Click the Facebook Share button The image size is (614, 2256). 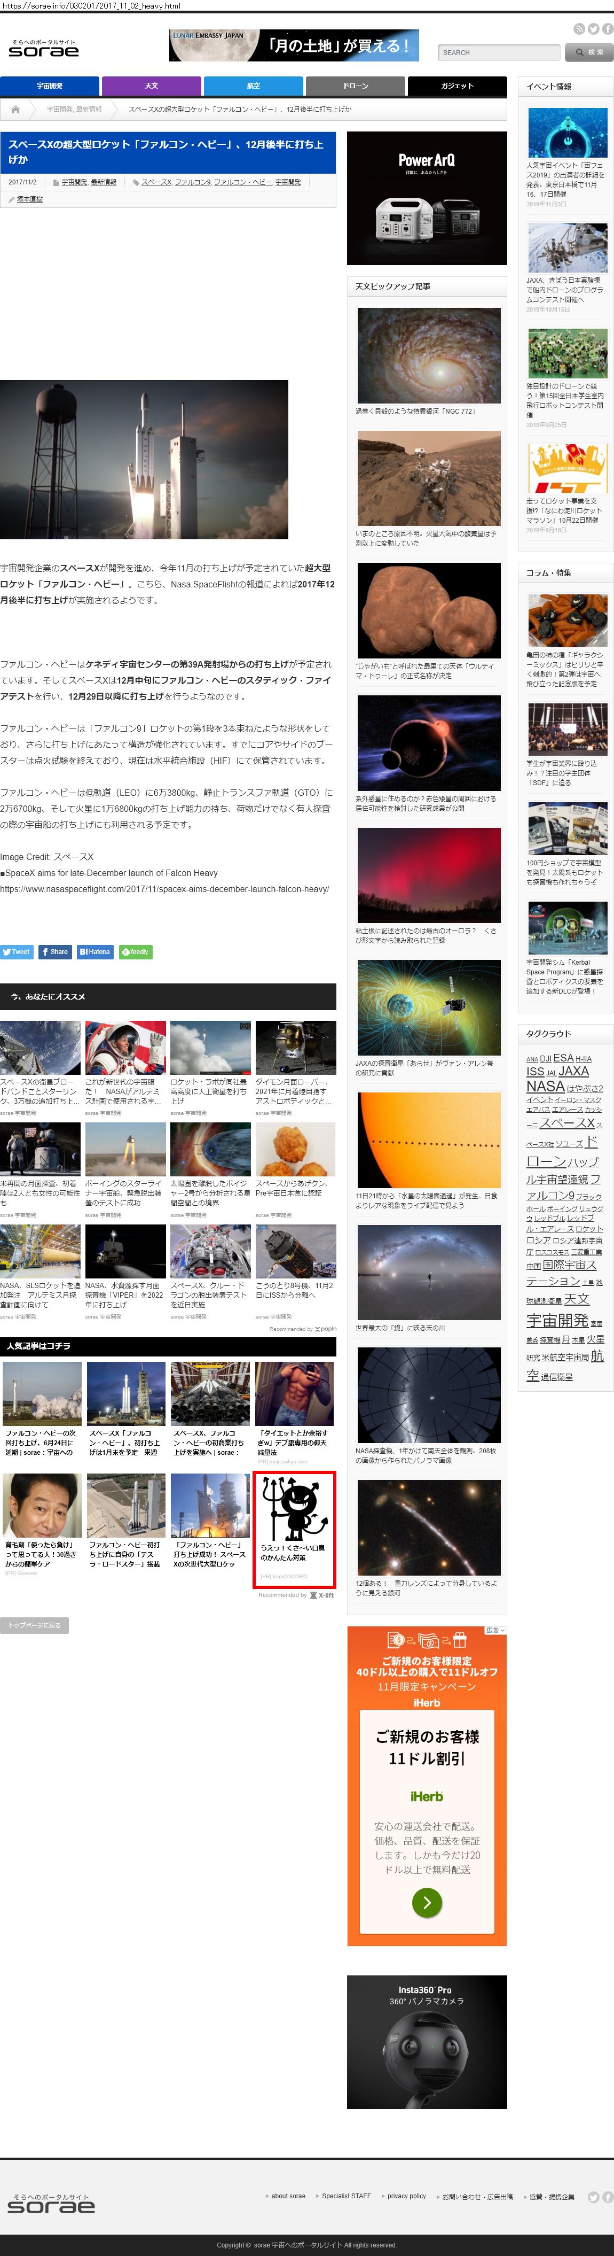click(54, 952)
